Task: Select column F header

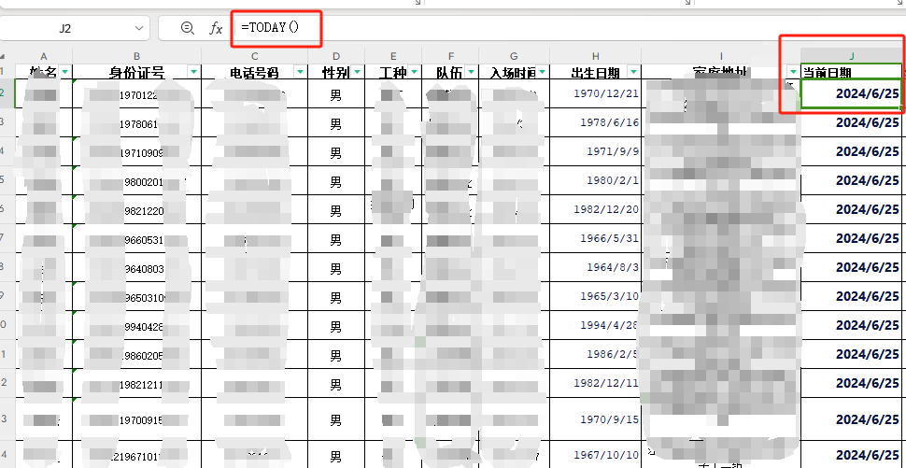Action: (451, 56)
